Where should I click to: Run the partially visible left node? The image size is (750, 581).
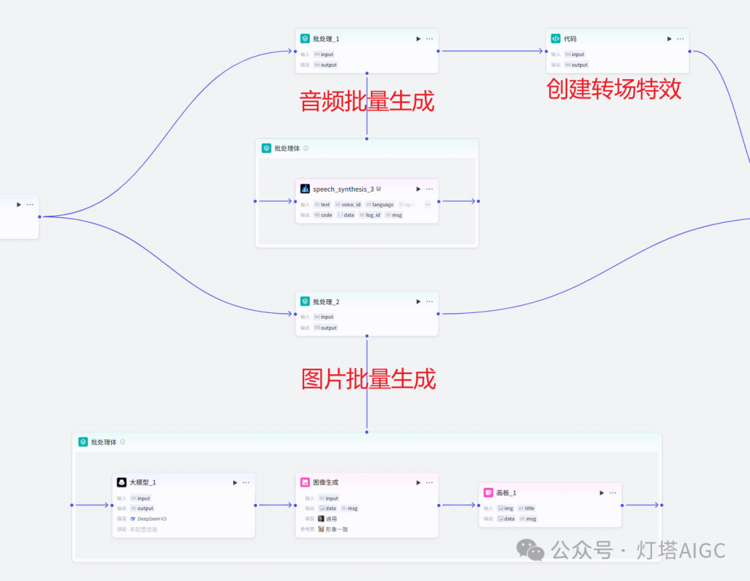click(19, 205)
